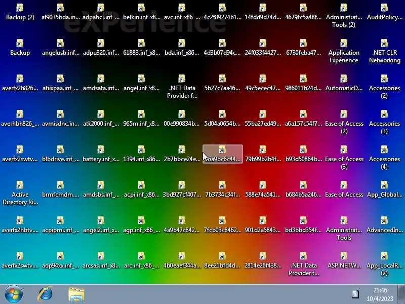Screen dimensions: 405x304
Task: Click the .NET CLR Networking shortcut
Action: pos(384,51)
